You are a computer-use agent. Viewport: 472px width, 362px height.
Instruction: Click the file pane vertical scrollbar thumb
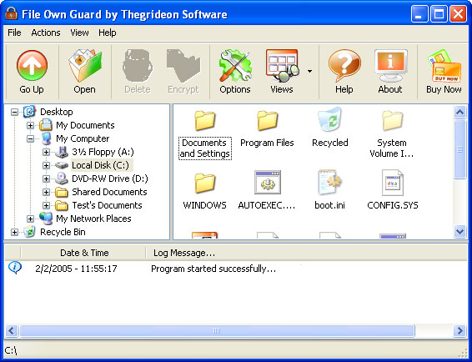(x=459, y=149)
